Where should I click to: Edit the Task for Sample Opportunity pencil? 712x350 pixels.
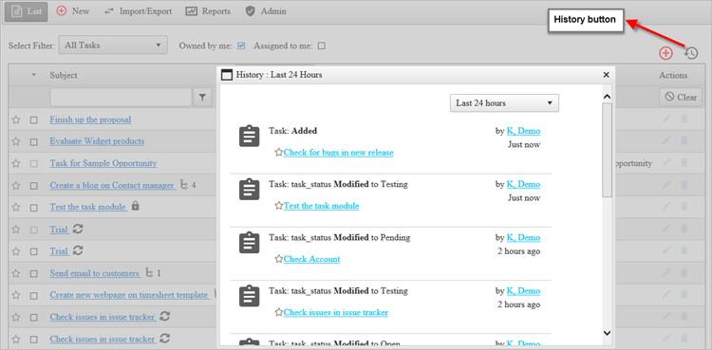[666, 163]
